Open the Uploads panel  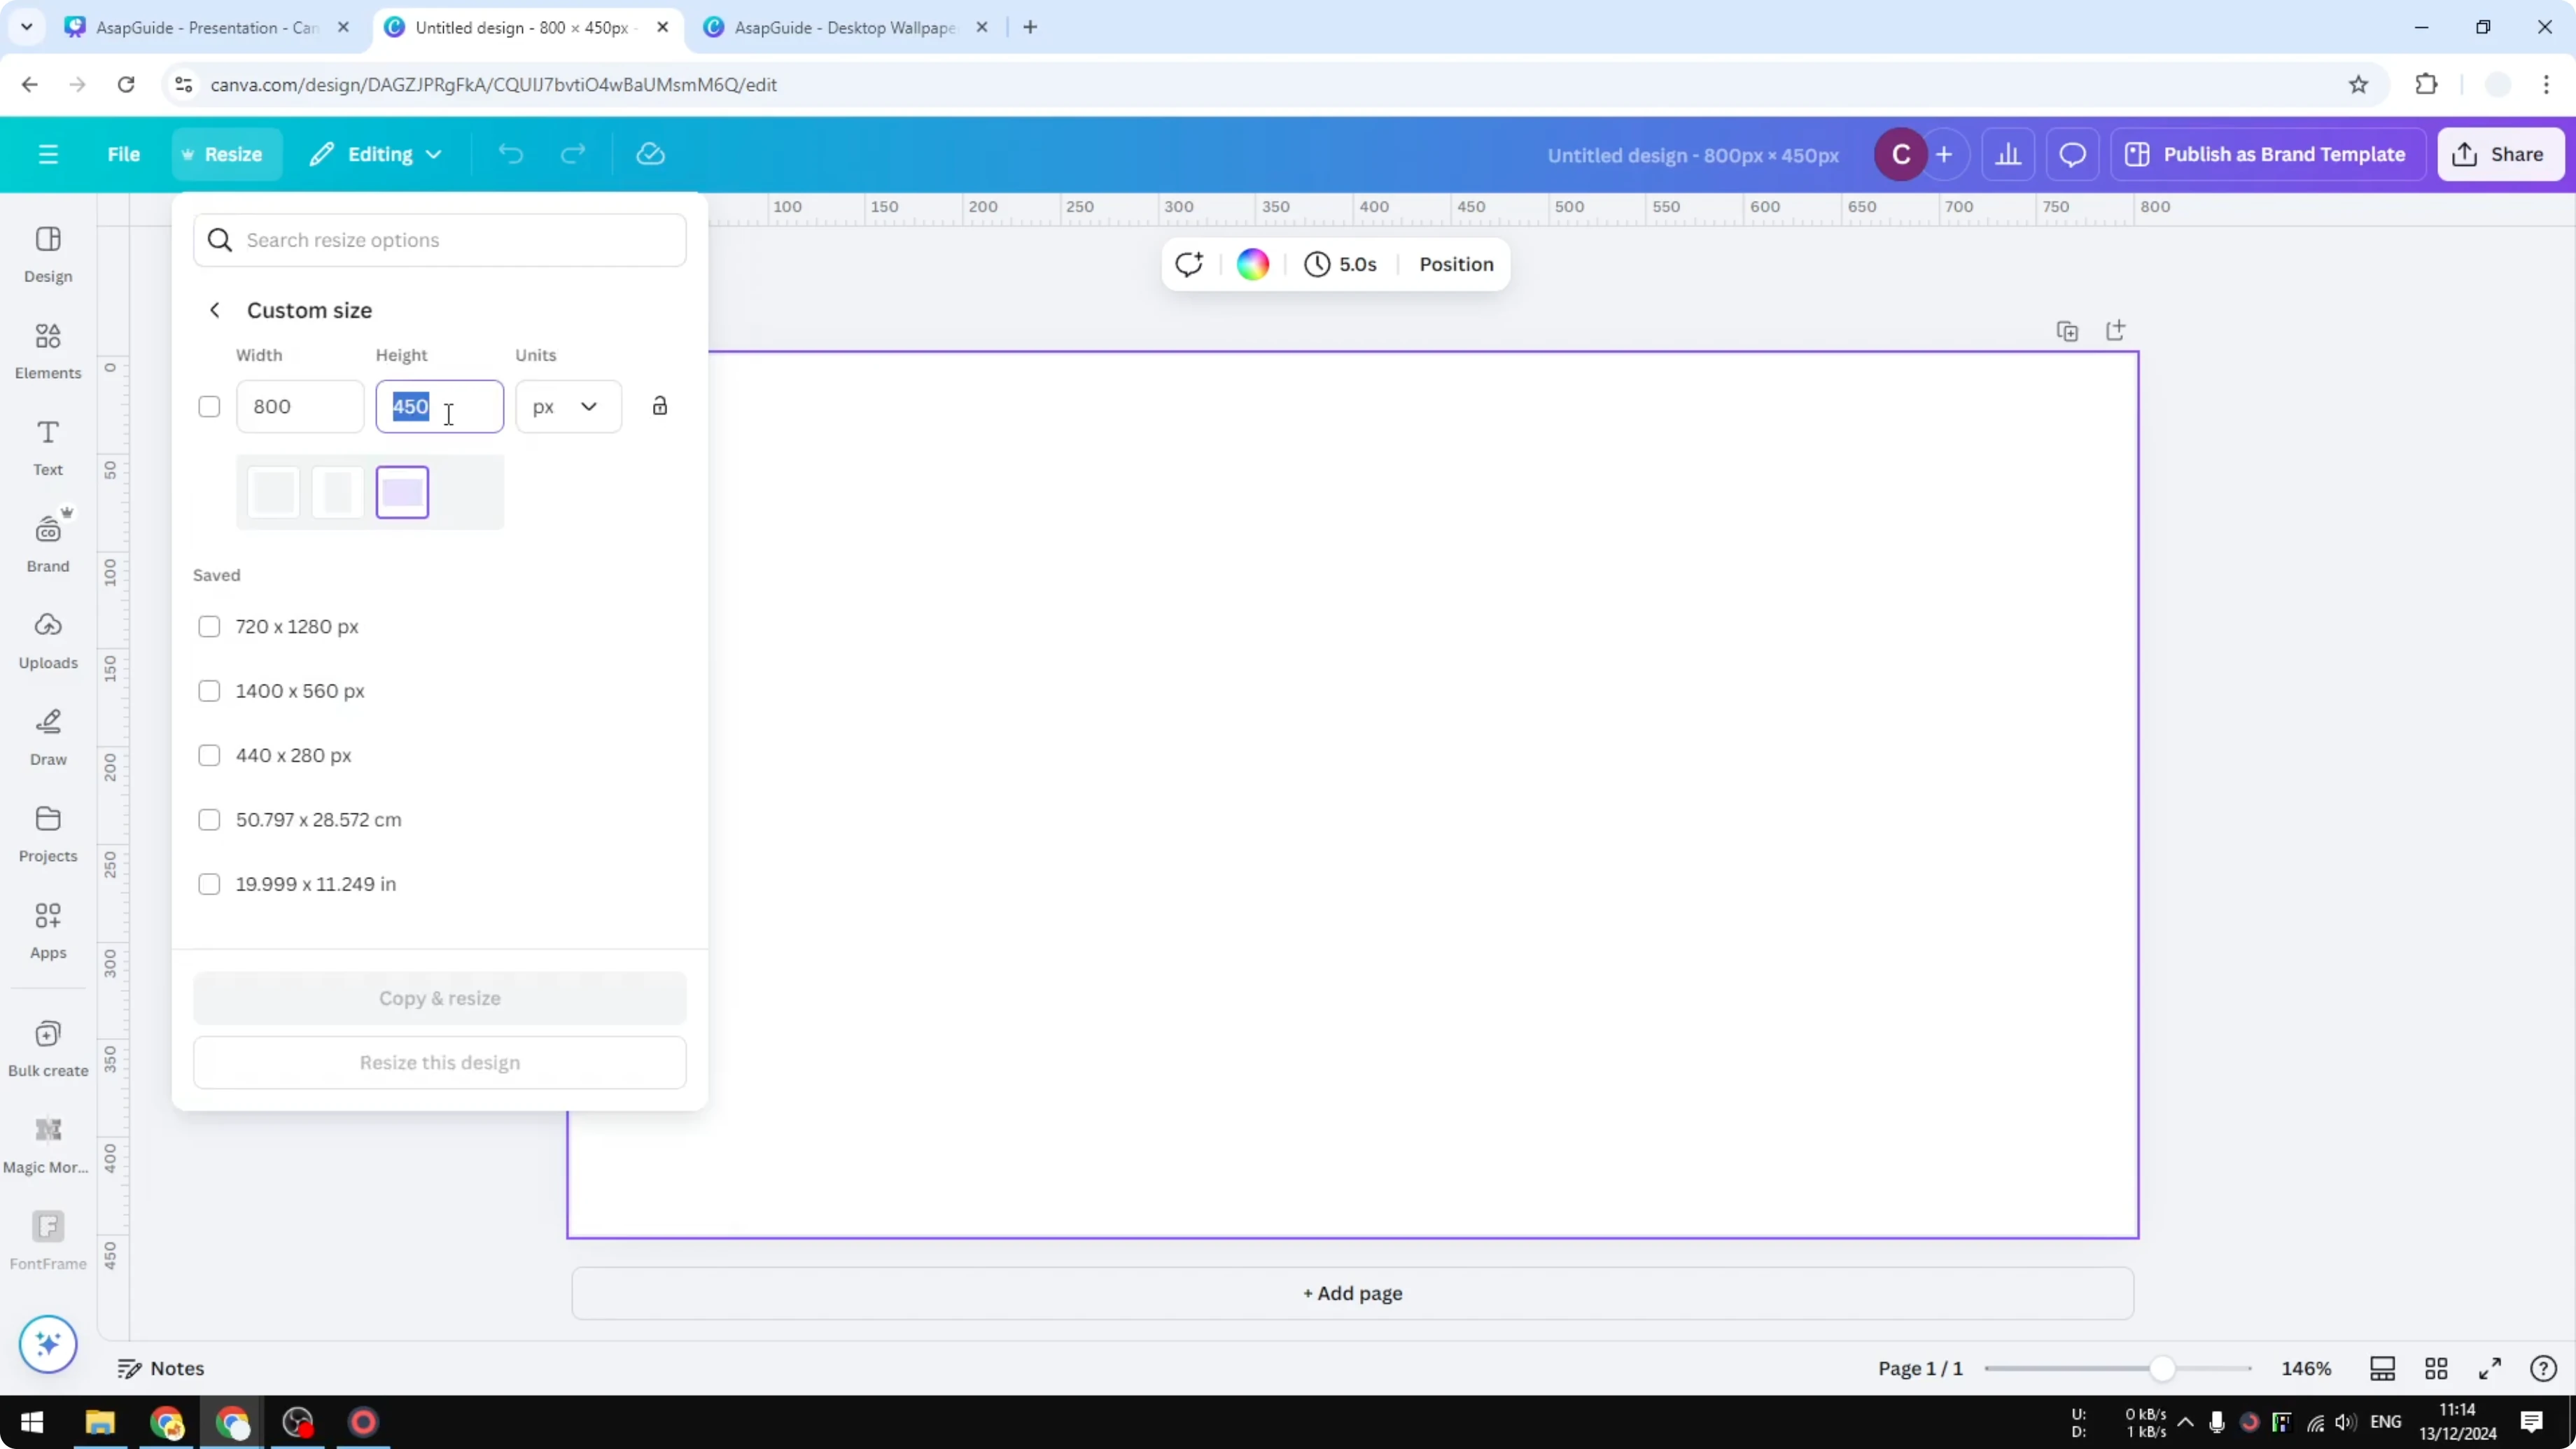pos(47,640)
